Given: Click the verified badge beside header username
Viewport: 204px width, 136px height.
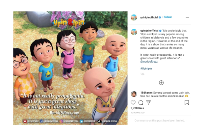Looking at the screenshot, I should (160, 17).
